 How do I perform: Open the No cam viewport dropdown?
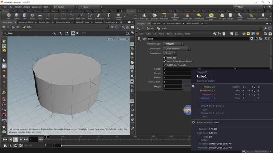tap(123, 39)
